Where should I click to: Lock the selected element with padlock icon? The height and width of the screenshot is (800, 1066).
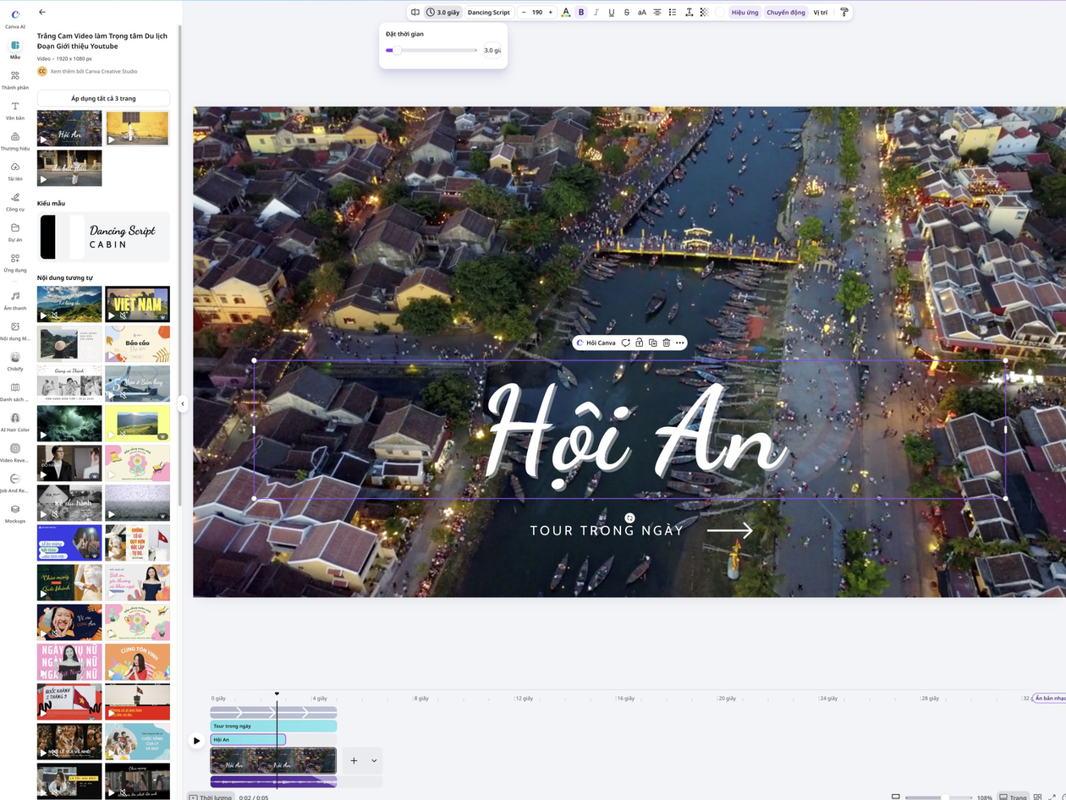pyautogui.click(x=639, y=342)
